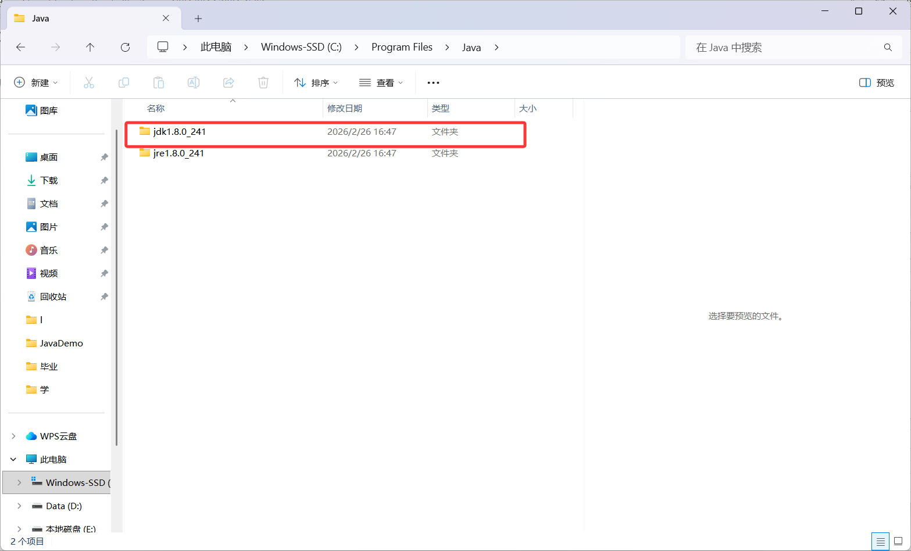Navigate to Program Files in breadcrumb
911x551 pixels.
[402, 47]
